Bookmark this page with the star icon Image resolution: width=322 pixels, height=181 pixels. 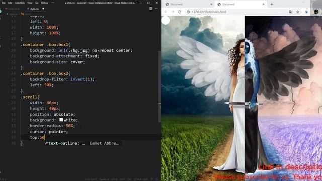click(x=298, y=12)
